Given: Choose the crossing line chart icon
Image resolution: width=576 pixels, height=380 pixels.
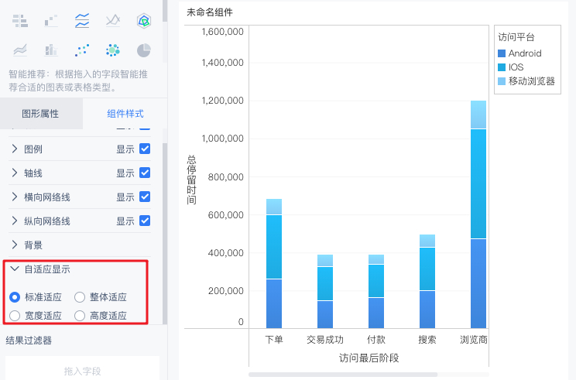Looking at the screenshot, I should coord(113,21).
